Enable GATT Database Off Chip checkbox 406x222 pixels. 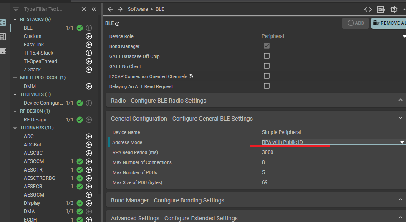click(267, 56)
